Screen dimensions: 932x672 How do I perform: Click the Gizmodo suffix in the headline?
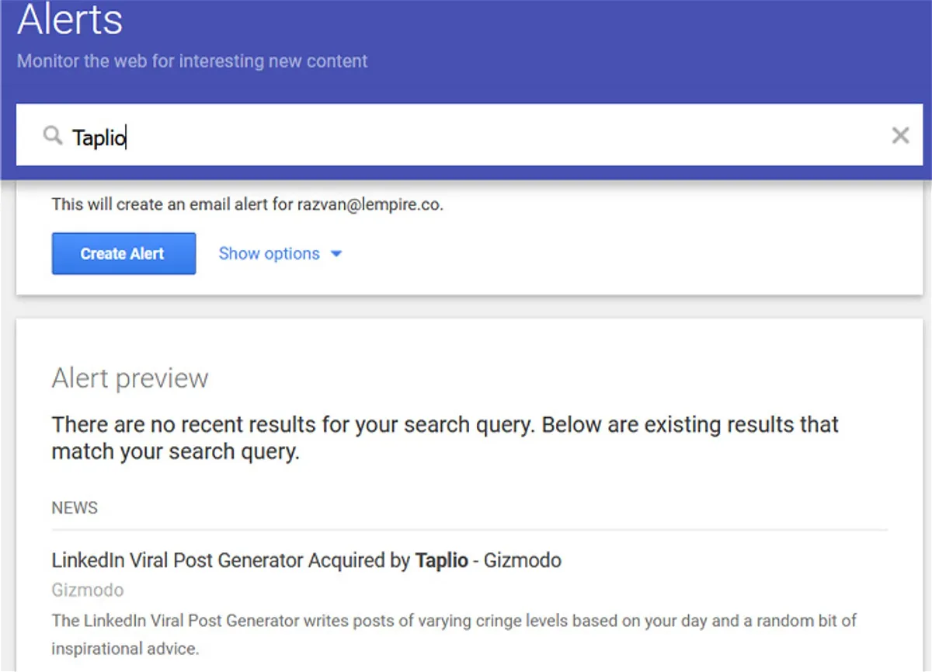(522, 560)
